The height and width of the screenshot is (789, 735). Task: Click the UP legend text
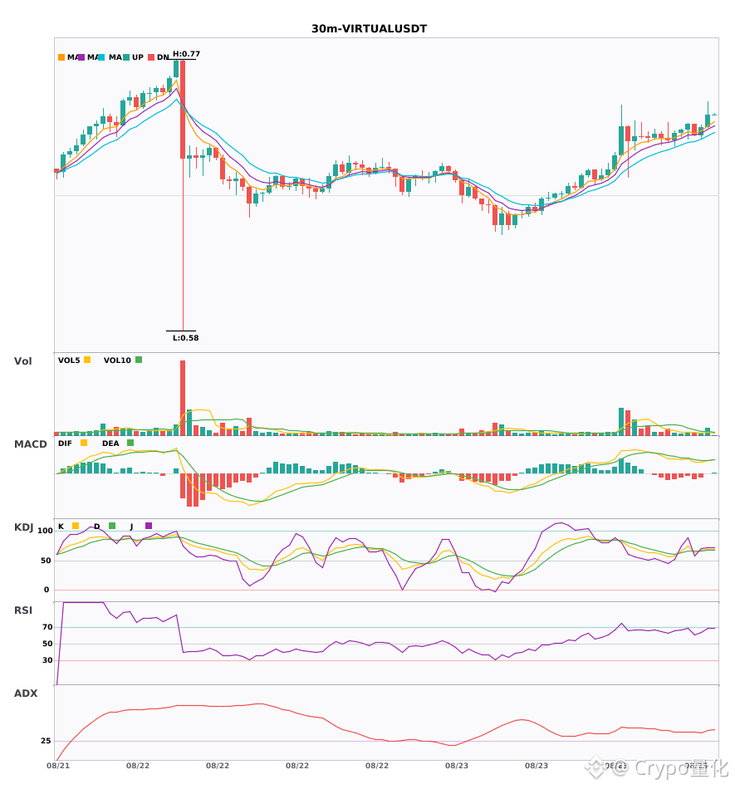pos(138,57)
